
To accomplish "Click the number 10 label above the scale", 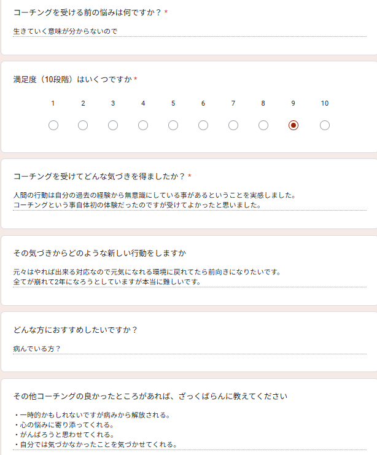I will [x=325, y=103].
